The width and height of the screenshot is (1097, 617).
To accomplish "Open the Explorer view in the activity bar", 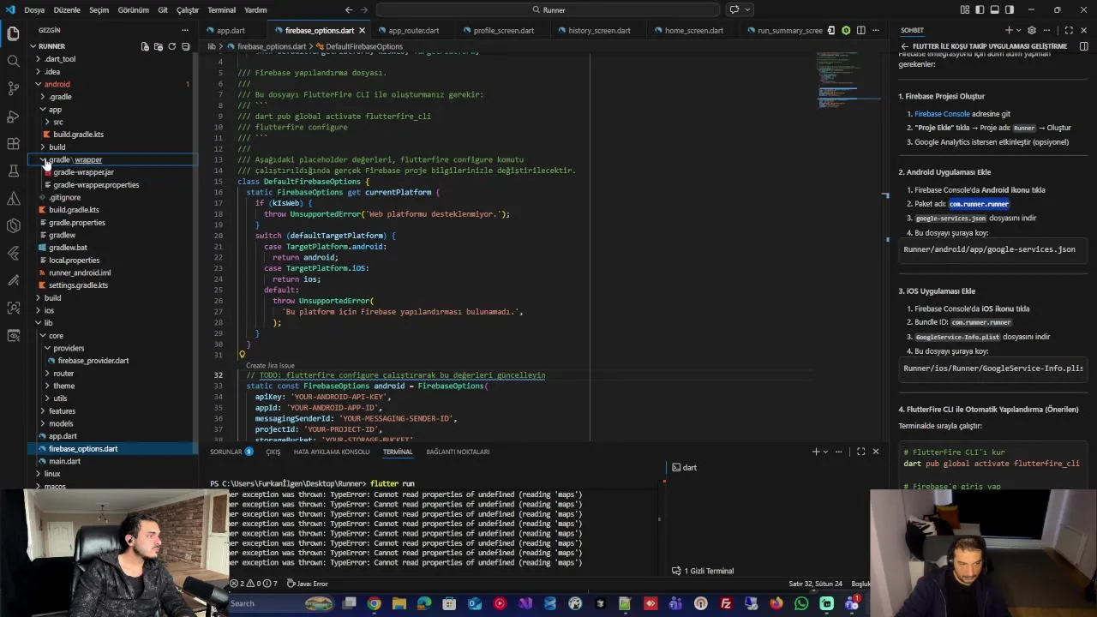I will 13,34.
